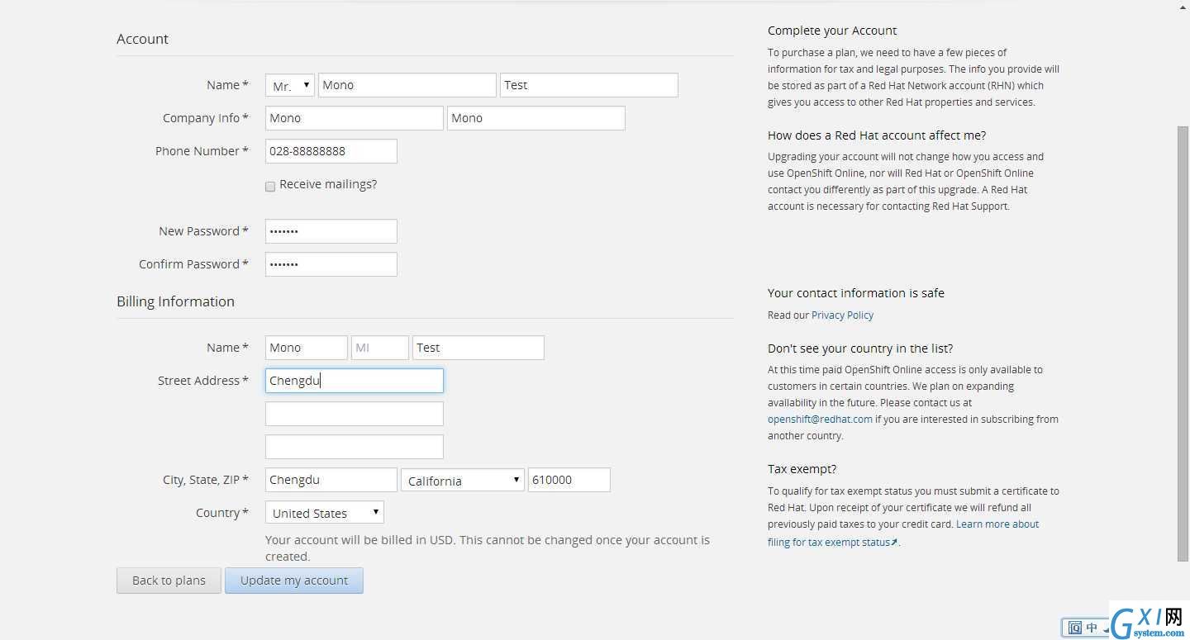Open the United States country dropdown
1190x640 pixels.
point(325,513)
